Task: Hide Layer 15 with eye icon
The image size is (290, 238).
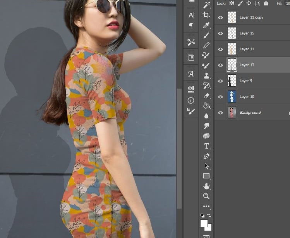Action: tap(220, 33)
